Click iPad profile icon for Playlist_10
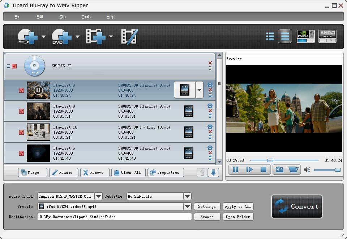347x239 pixels. [x=189, y=132]
